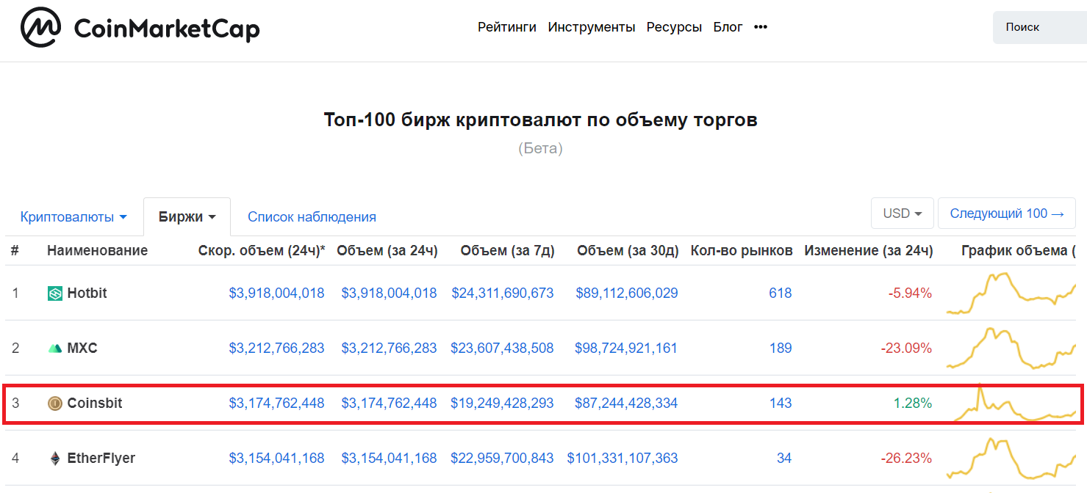Click the CoinMarketCap logo

click(x=140, y=29)
